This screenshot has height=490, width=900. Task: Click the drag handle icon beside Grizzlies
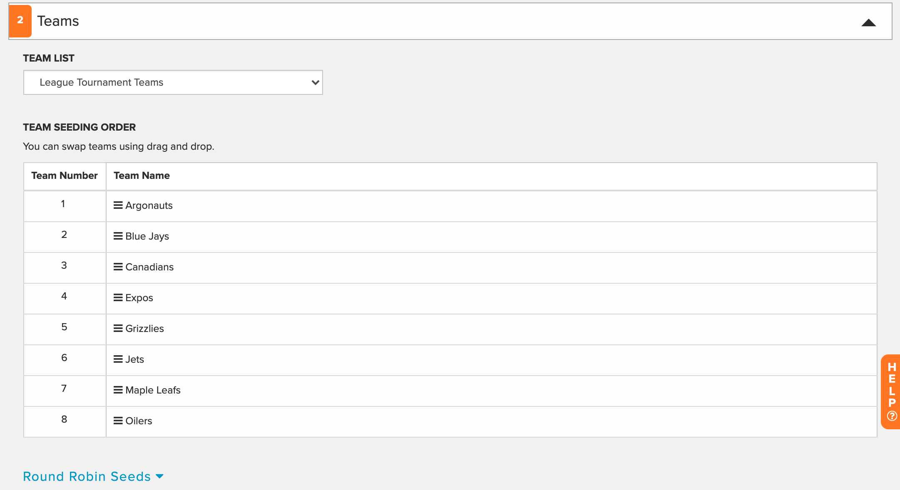coord(118,328)
